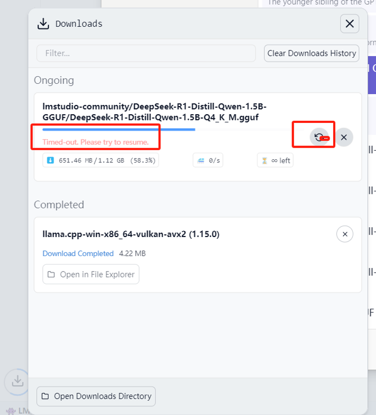Click the download progress bar
Viewport: 376px width, 415px height.
coord(174,130)
